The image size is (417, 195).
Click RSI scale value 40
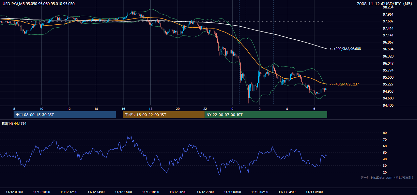(x=385, y=159)
